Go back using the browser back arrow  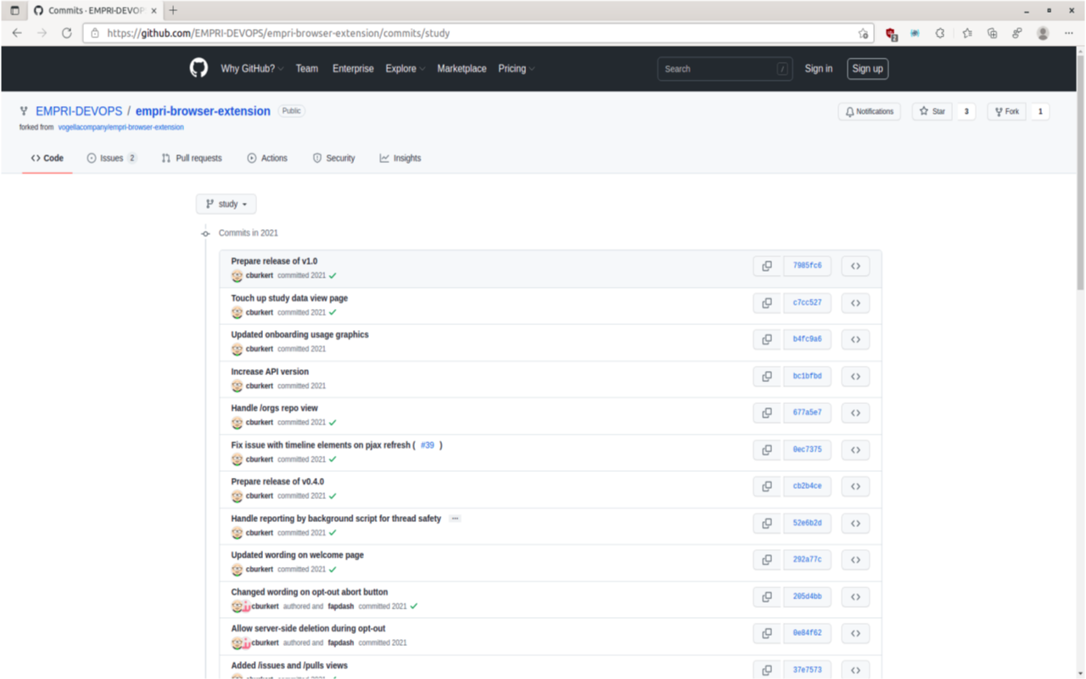click(x=17, y=33)
